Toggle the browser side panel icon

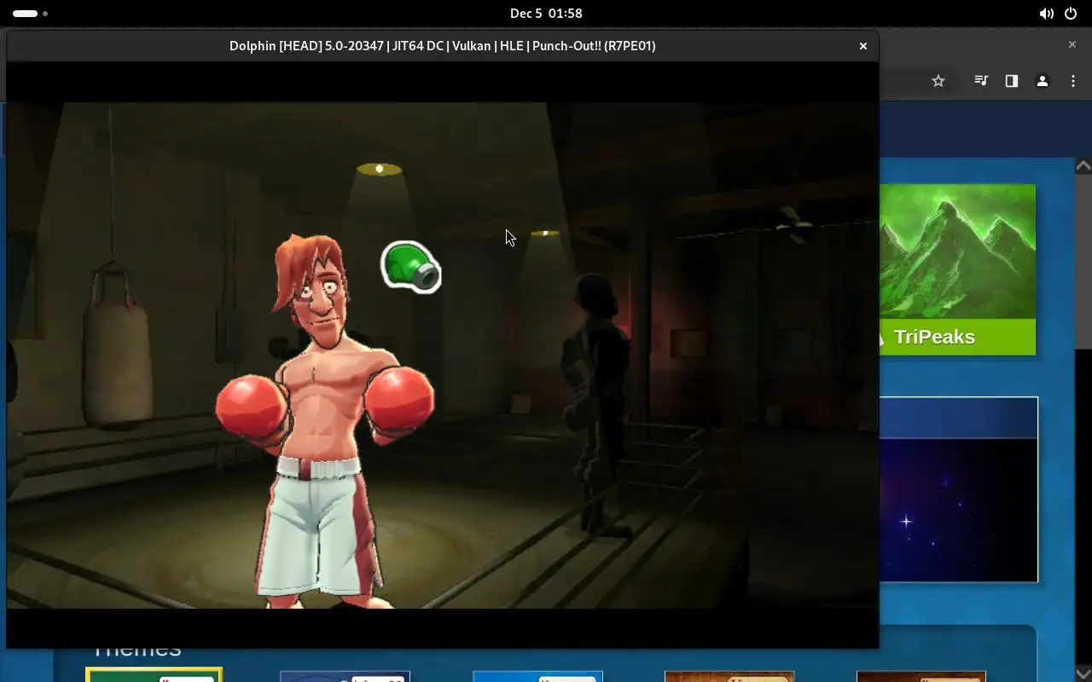click(1012, 81)
